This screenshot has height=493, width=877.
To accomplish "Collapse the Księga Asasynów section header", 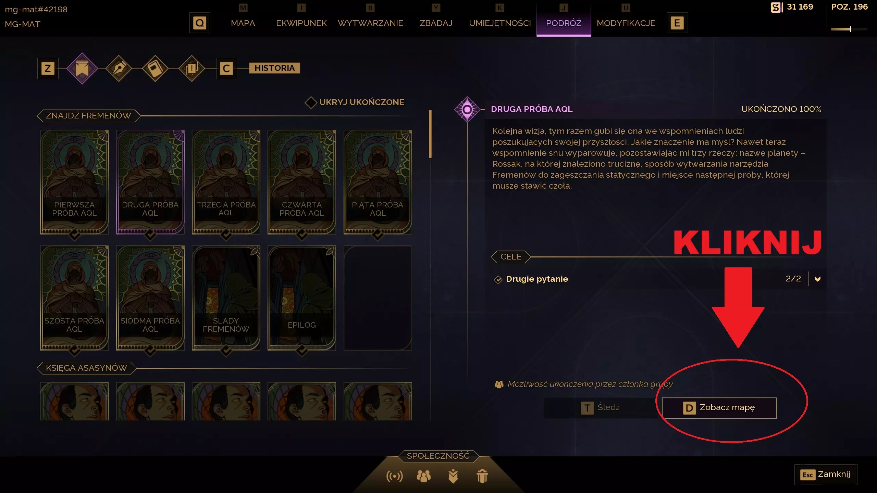I will [x=87, y=368].
